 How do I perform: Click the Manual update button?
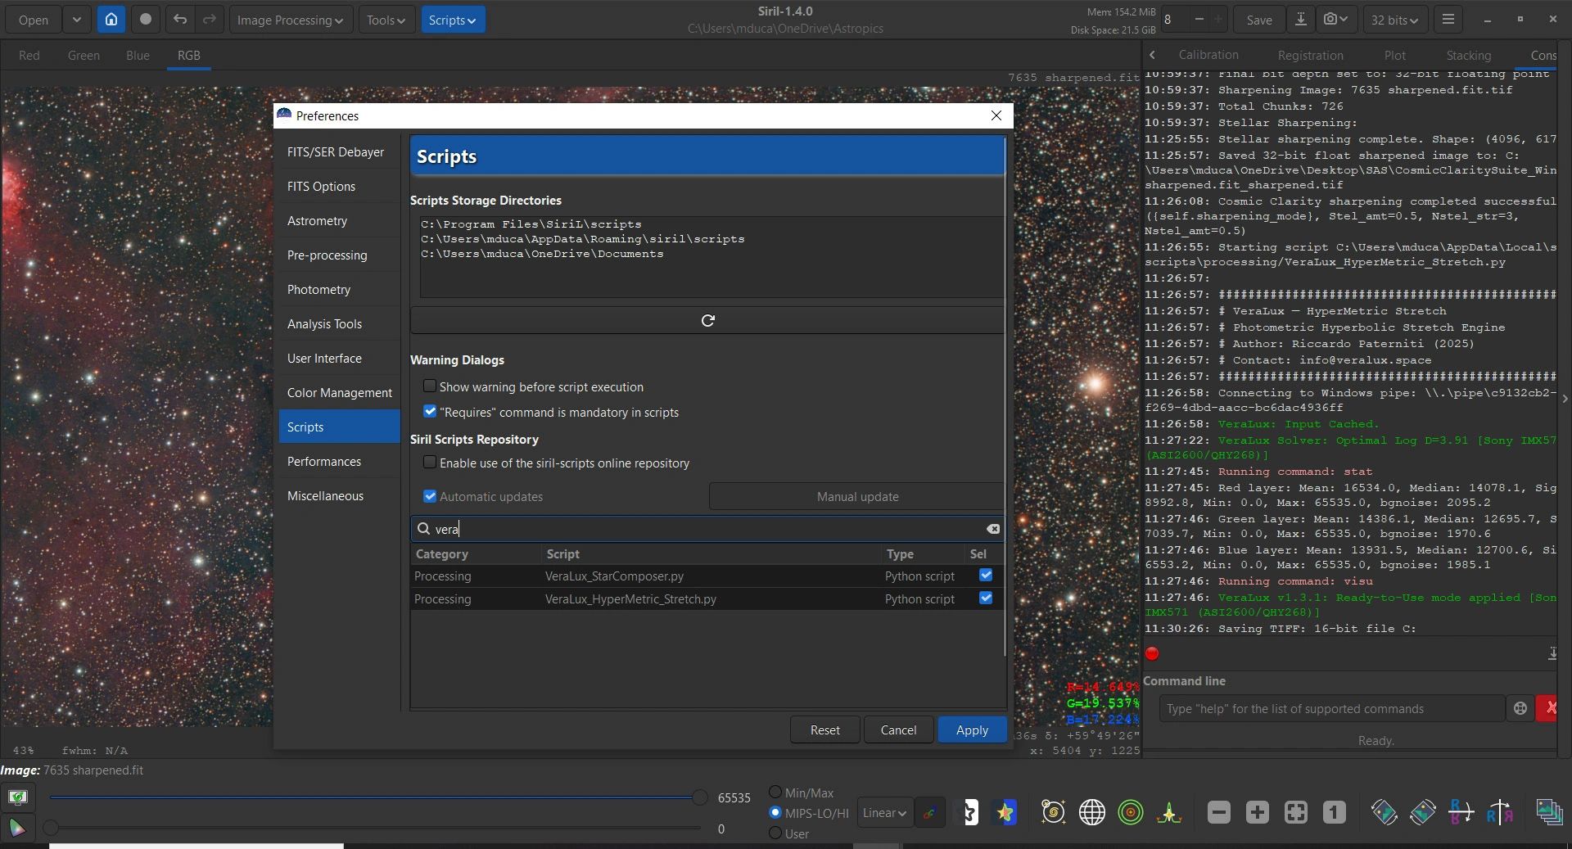point(856,497)
